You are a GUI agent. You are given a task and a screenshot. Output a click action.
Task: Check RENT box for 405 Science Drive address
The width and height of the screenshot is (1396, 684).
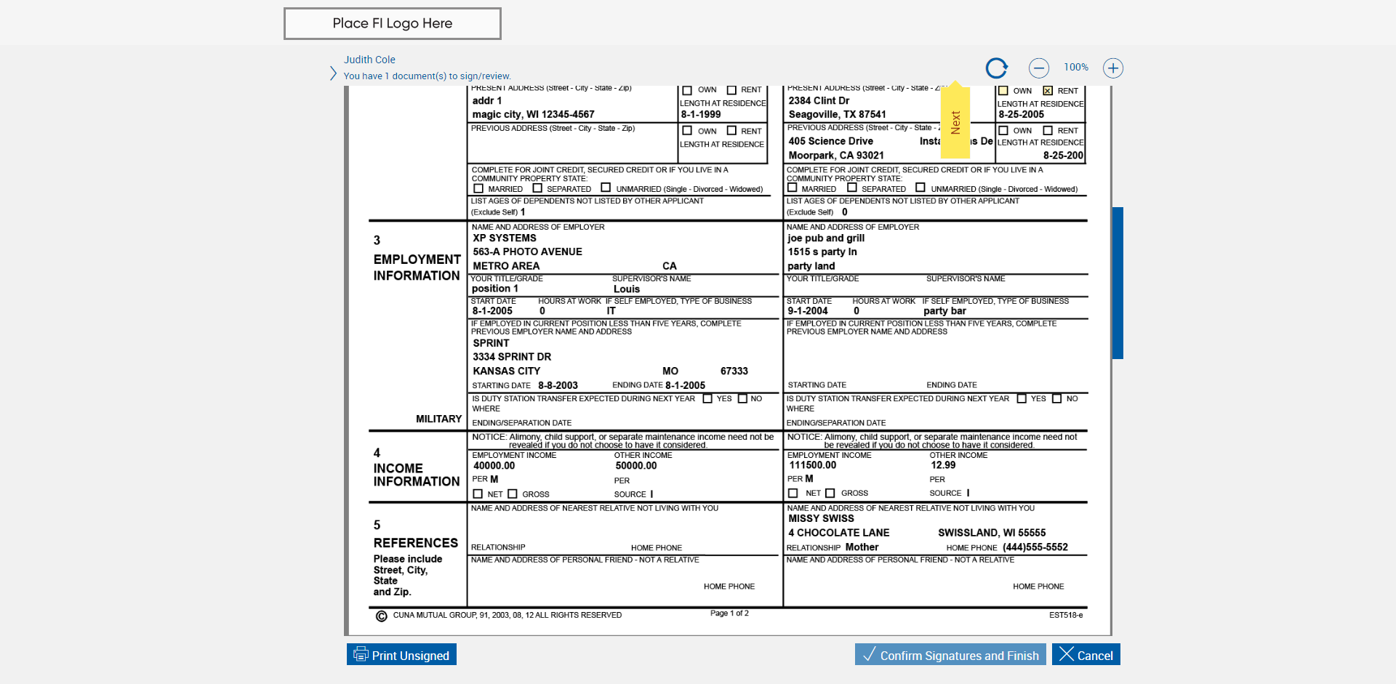(1048, 131)
